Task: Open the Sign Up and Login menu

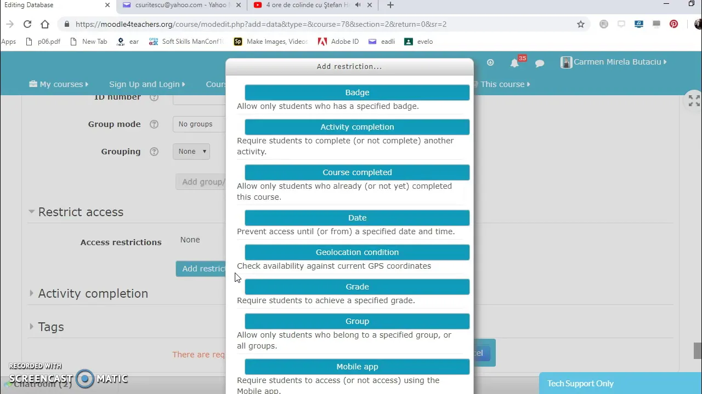Action: tap(147, 84)
